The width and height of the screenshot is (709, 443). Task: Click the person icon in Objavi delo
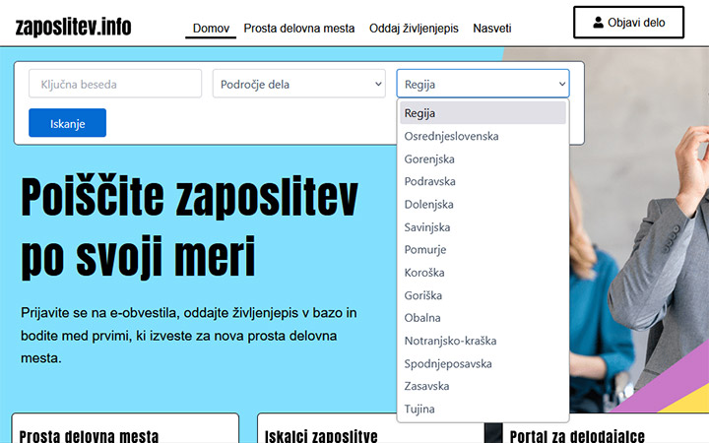coord(598,23)
